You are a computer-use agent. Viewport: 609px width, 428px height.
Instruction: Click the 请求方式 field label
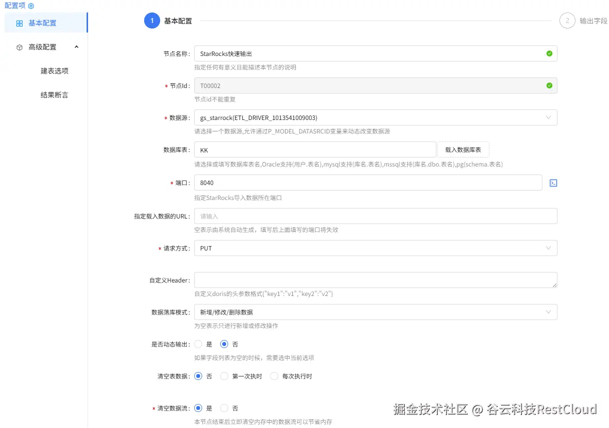click(x=177, y=248)
